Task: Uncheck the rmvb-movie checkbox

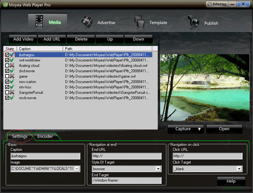Action: click(x=7, y=98)
